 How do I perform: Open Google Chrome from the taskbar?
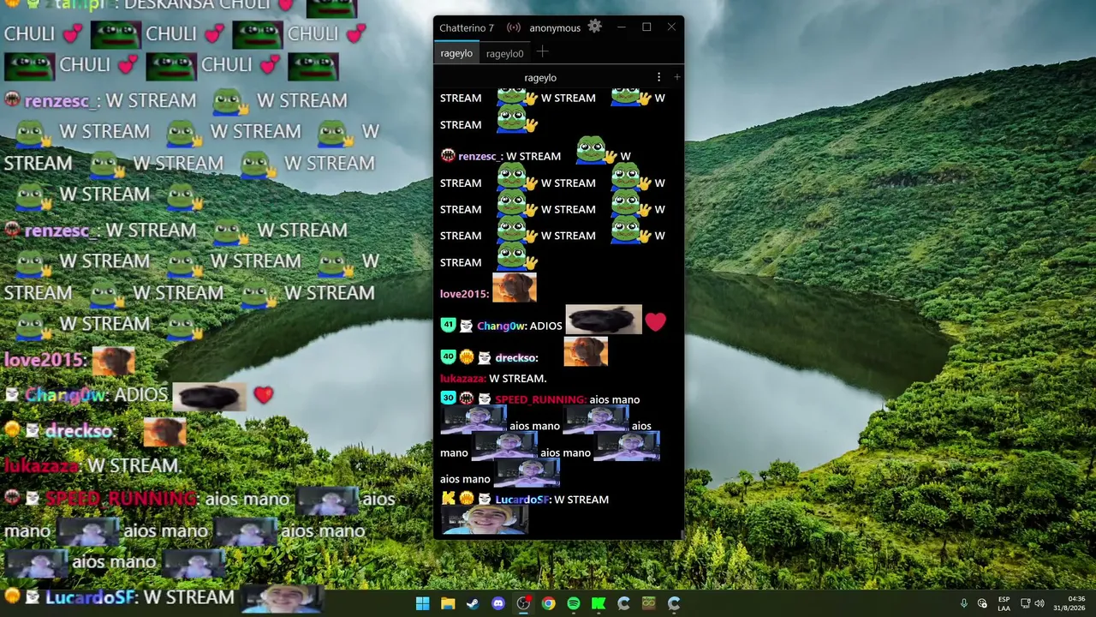tap(549, 603)
